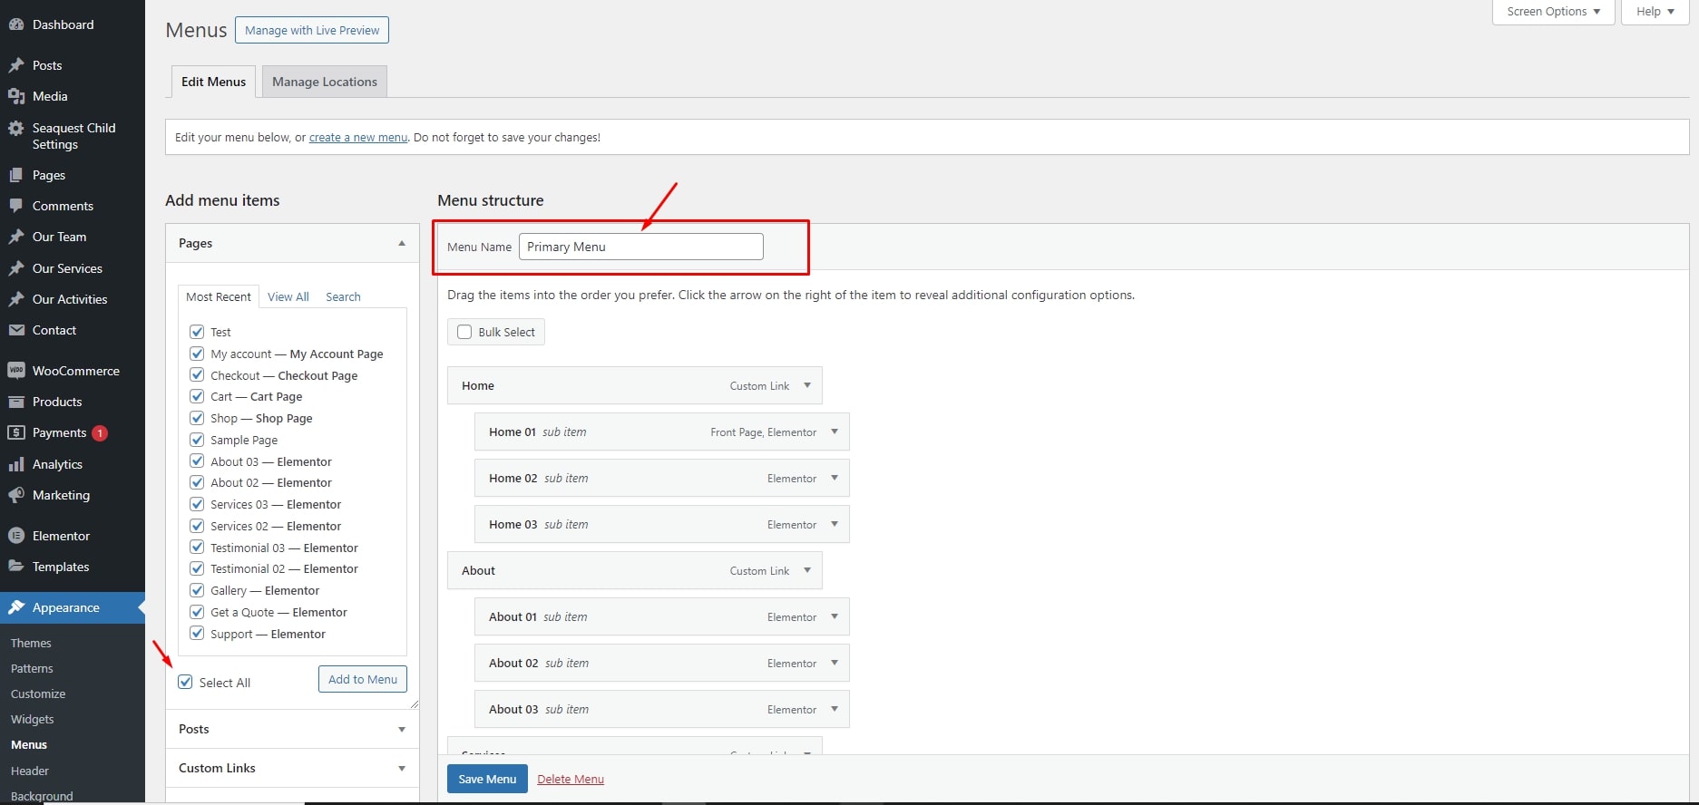1699x805 pixels.
Task: Follow the create a new menu link
Action: (x=358, y=138)
